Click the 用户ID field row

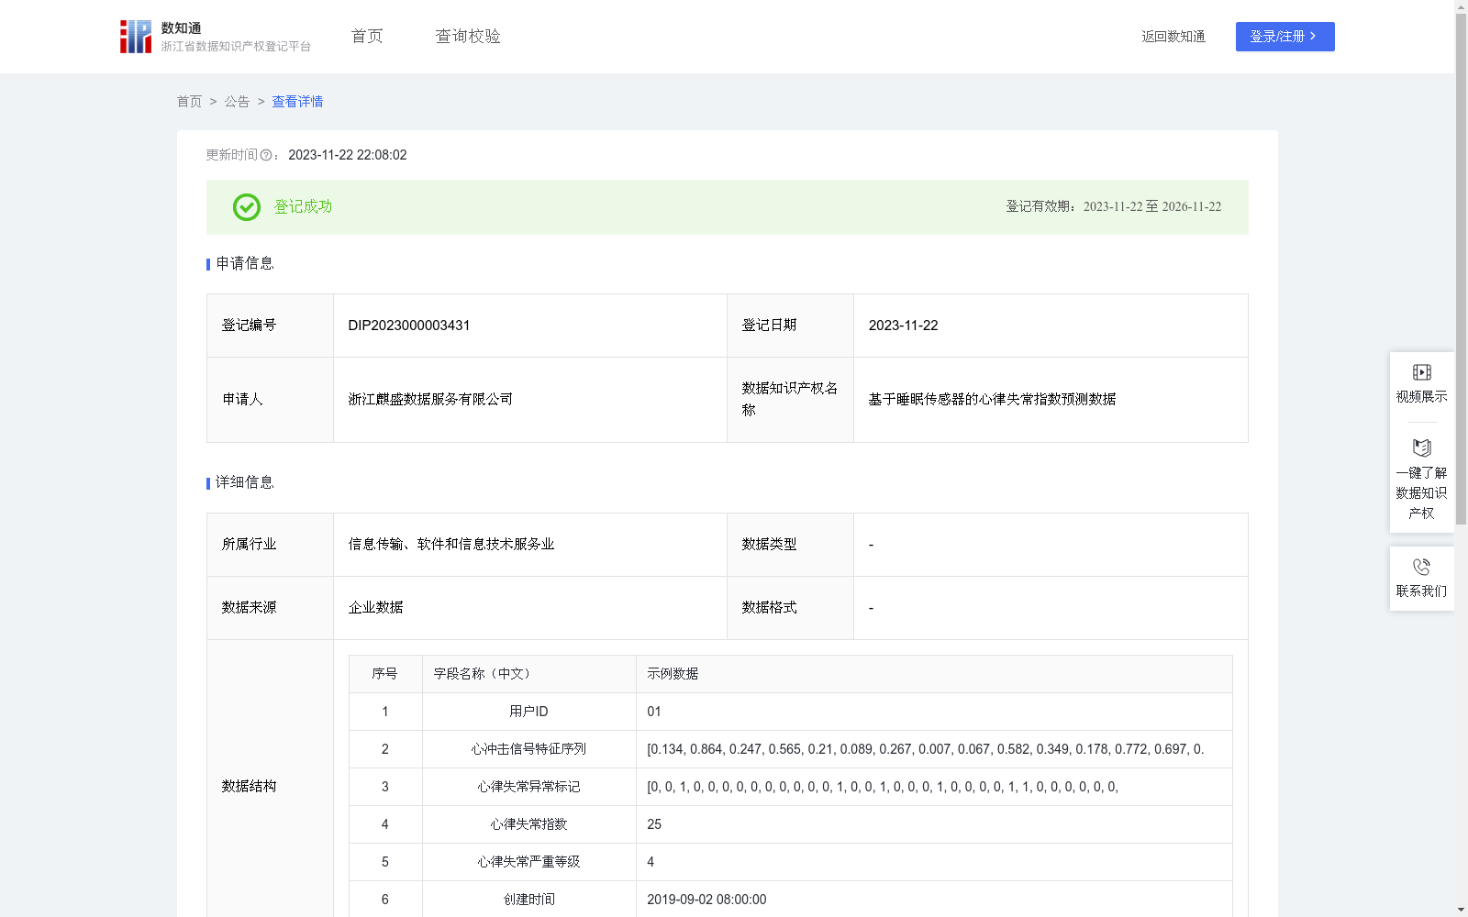pos(790,712)
